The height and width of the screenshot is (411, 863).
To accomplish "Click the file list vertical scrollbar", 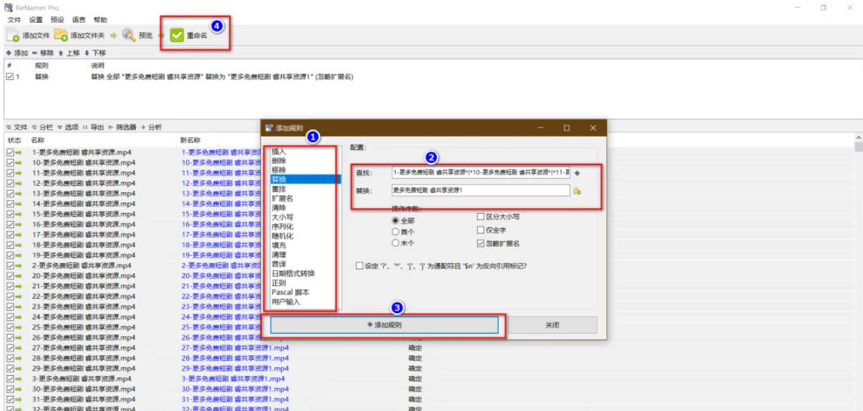I will tap(858, 274).
